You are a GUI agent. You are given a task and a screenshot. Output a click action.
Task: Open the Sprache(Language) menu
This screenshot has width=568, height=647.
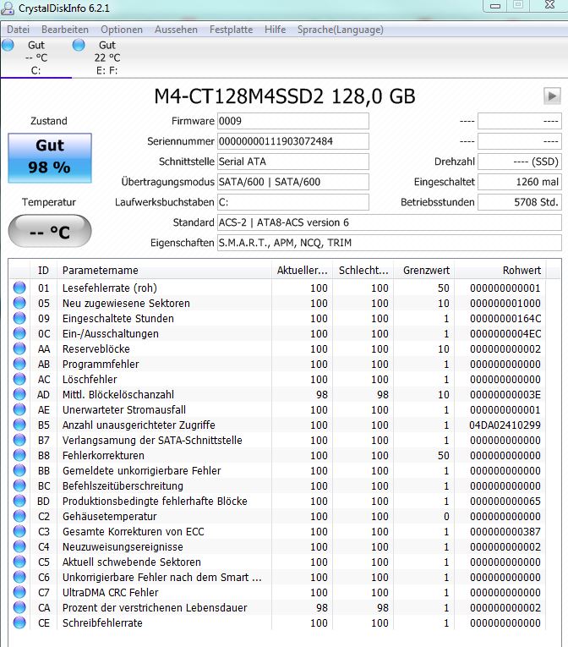(341, 30)
